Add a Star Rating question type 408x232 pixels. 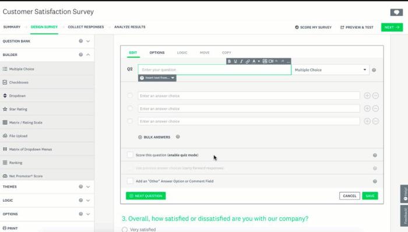tap(47, 109)
